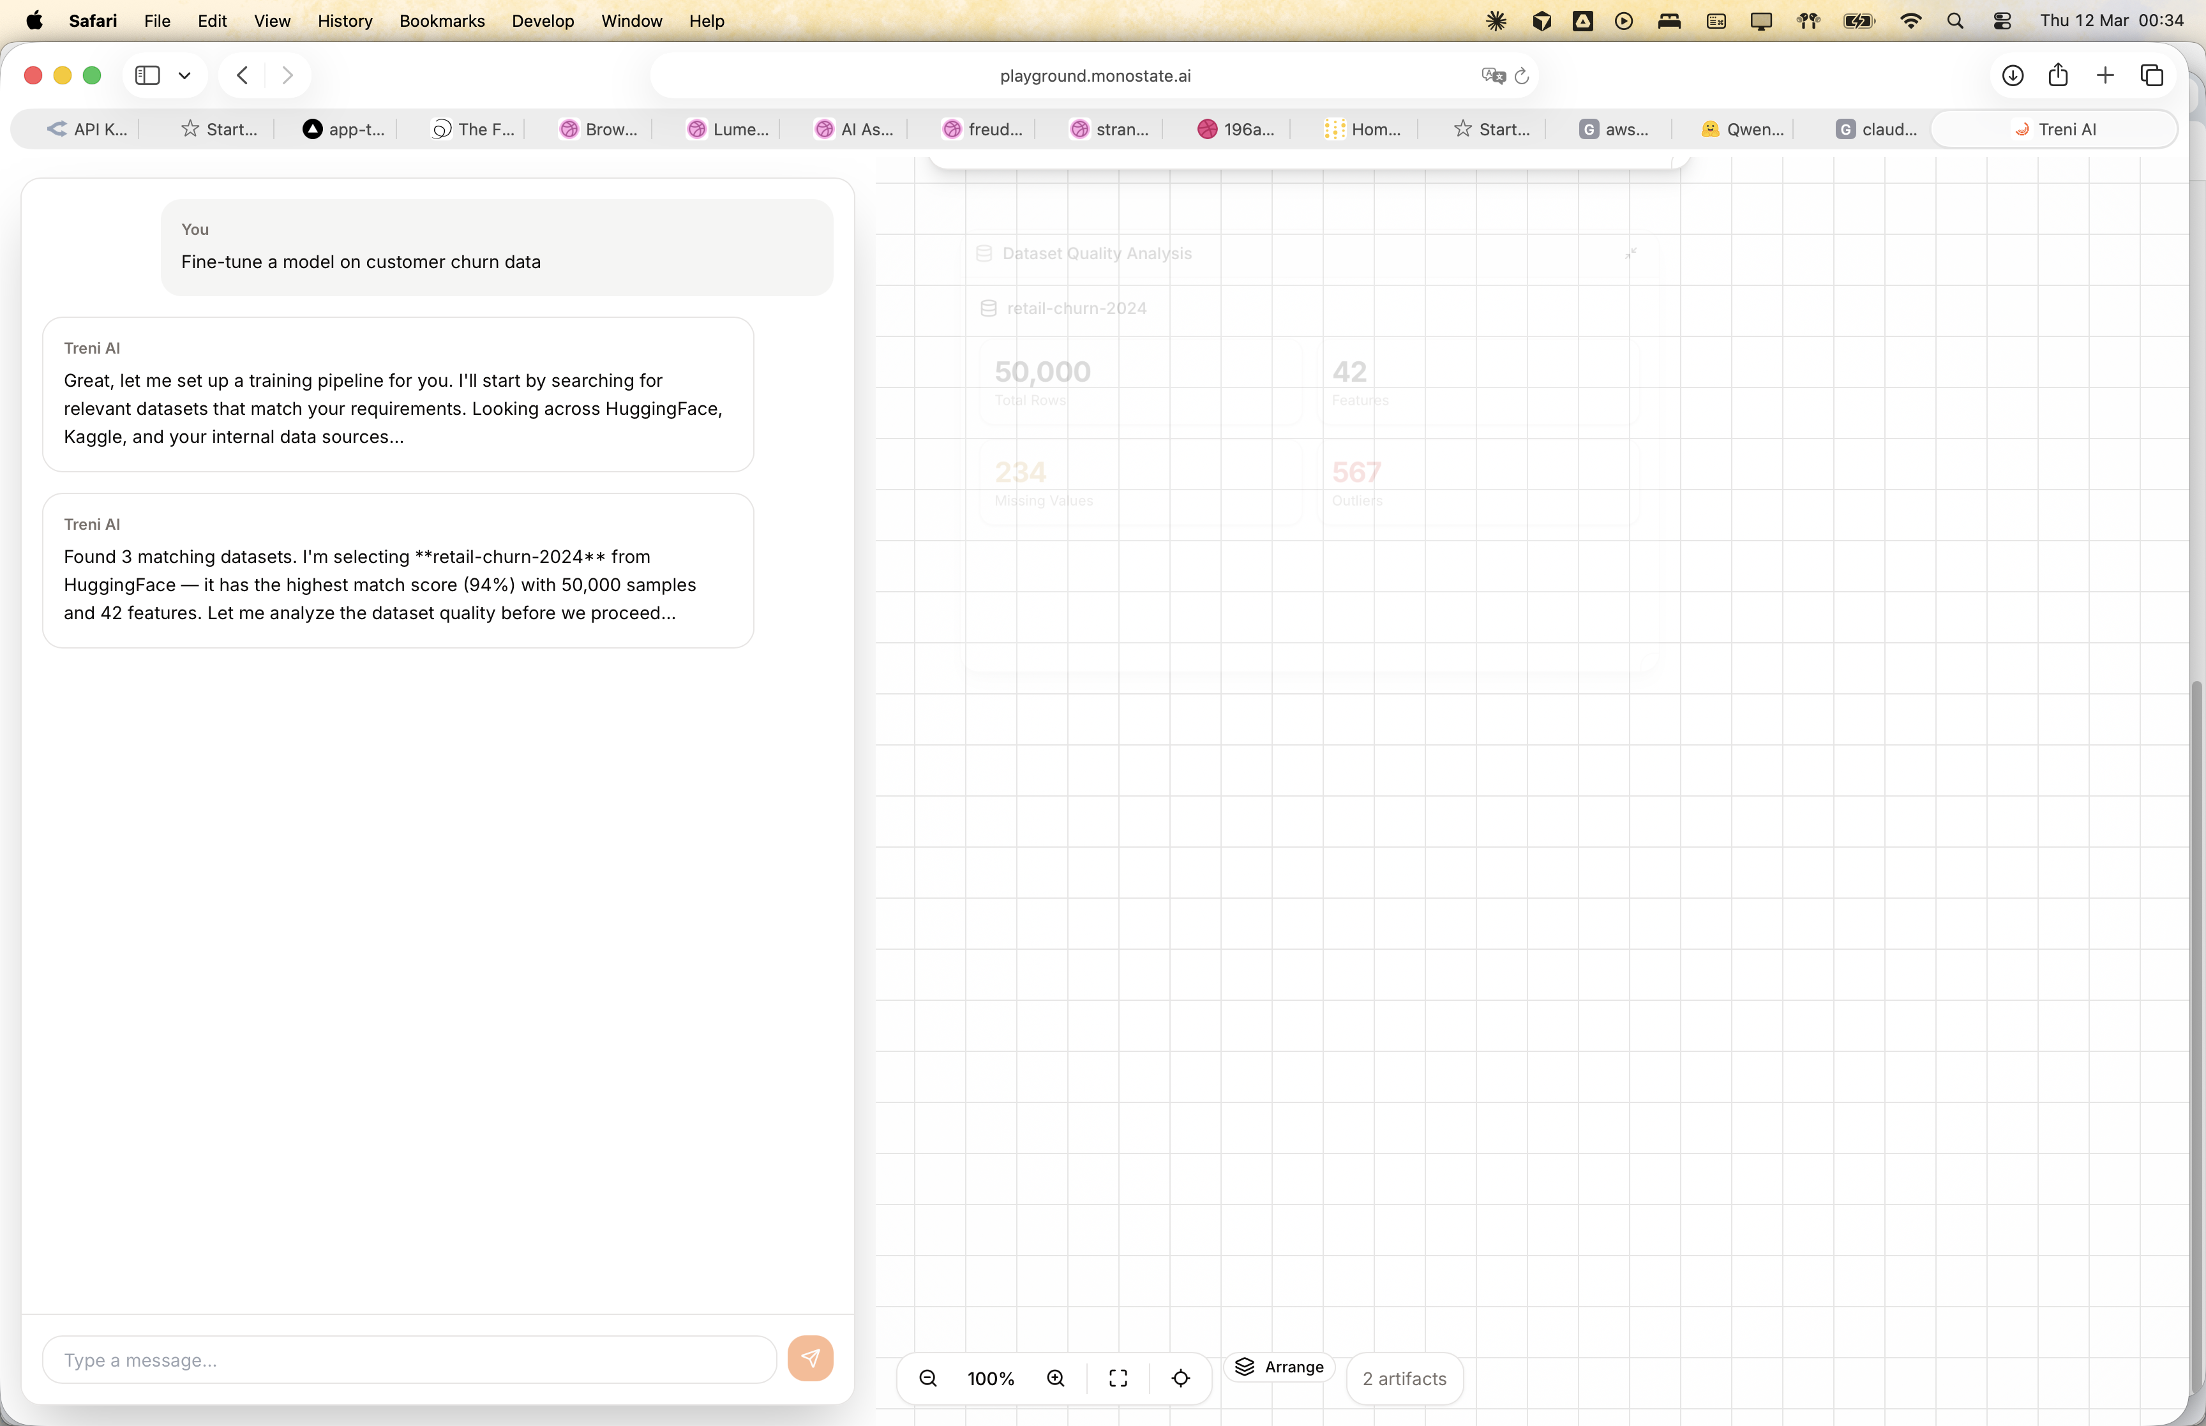Fit canvas to screen icon
Image resolution: width=2206 pixels, height=1426 pixels.
pyautogui.click(x=1118, y=1379)
